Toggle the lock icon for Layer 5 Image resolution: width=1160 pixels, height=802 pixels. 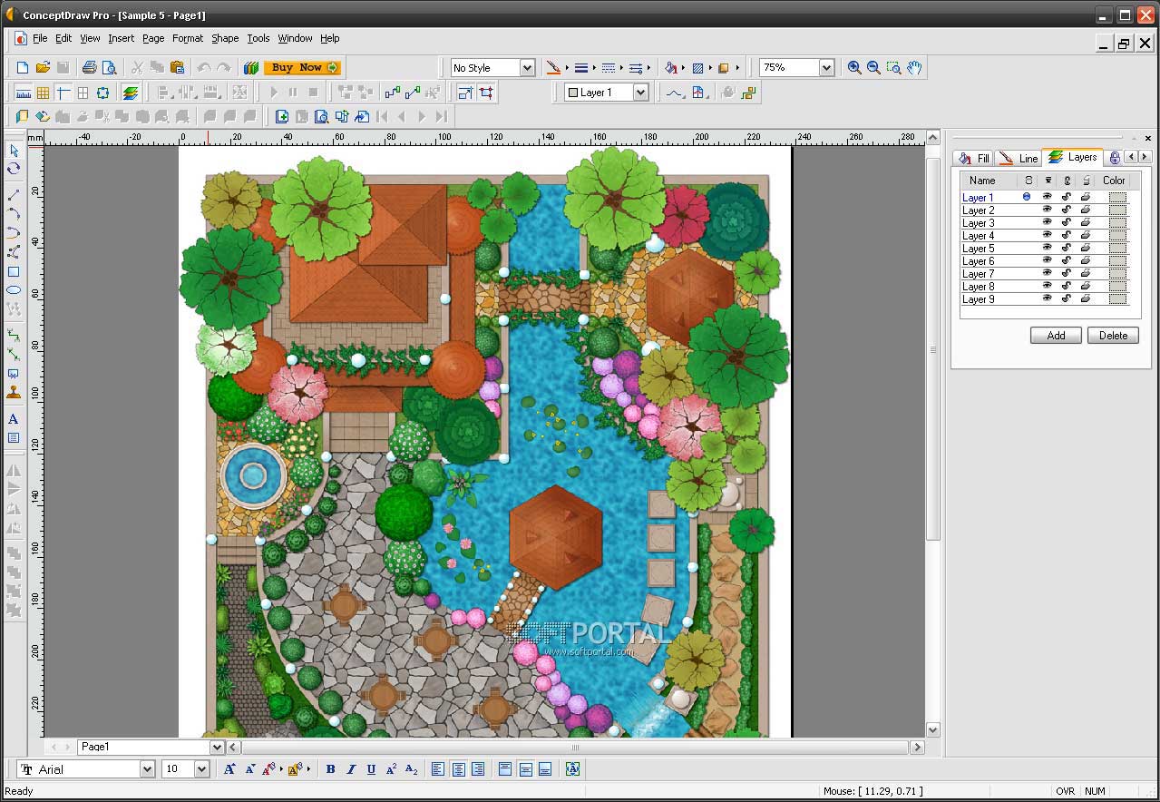[x=1066, y=248]
